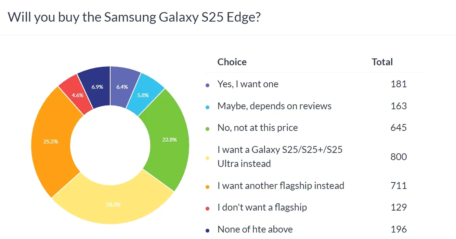Viewport: 456px width, 239px height.
Task: Click navy legend dot beside None option
Action: coord(207,230)
